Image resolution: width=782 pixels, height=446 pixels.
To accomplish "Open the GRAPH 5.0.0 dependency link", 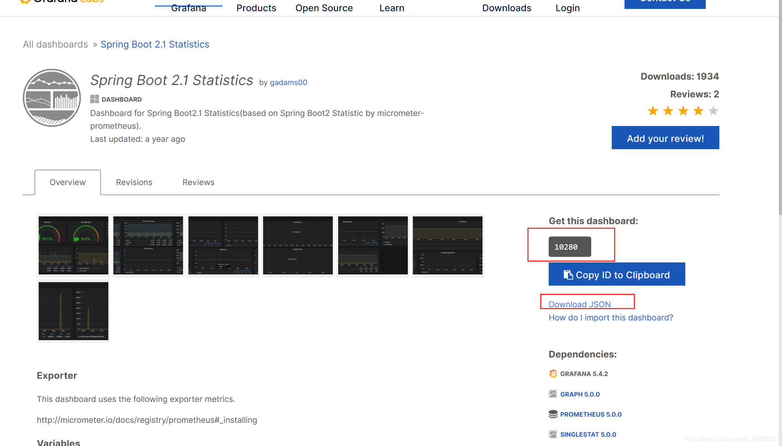I will 580,394.
